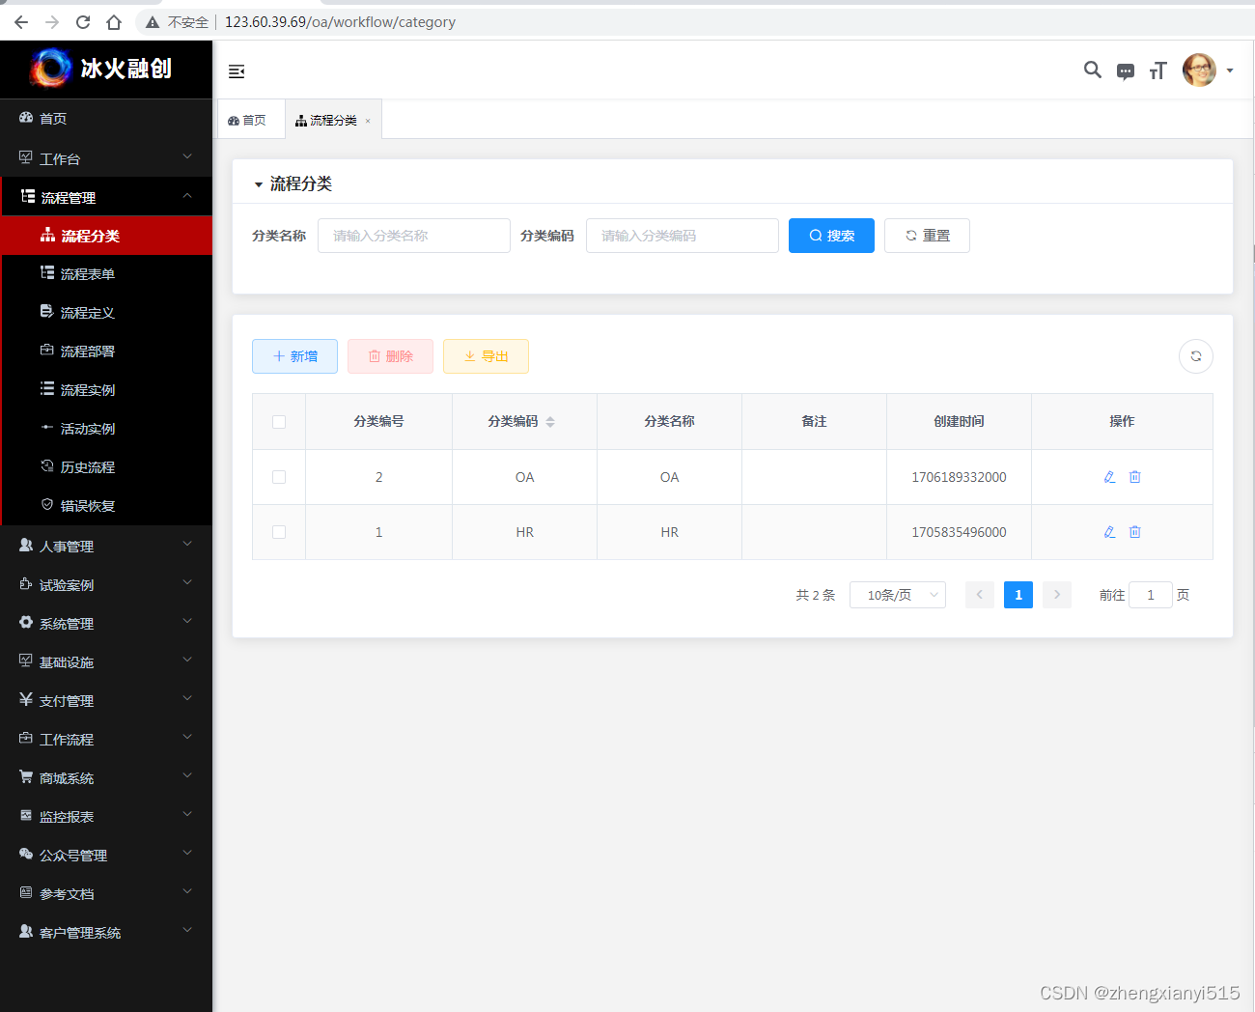Viewport: 1255px width, 1012px height.
Task: Click the 冰火融创 logo
Action: pyautogui.click(x=100, y=69)
